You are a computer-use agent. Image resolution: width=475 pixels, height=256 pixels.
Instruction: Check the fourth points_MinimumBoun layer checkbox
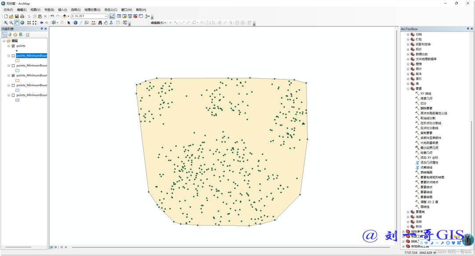pyautogui.click(x=13, y=85)
